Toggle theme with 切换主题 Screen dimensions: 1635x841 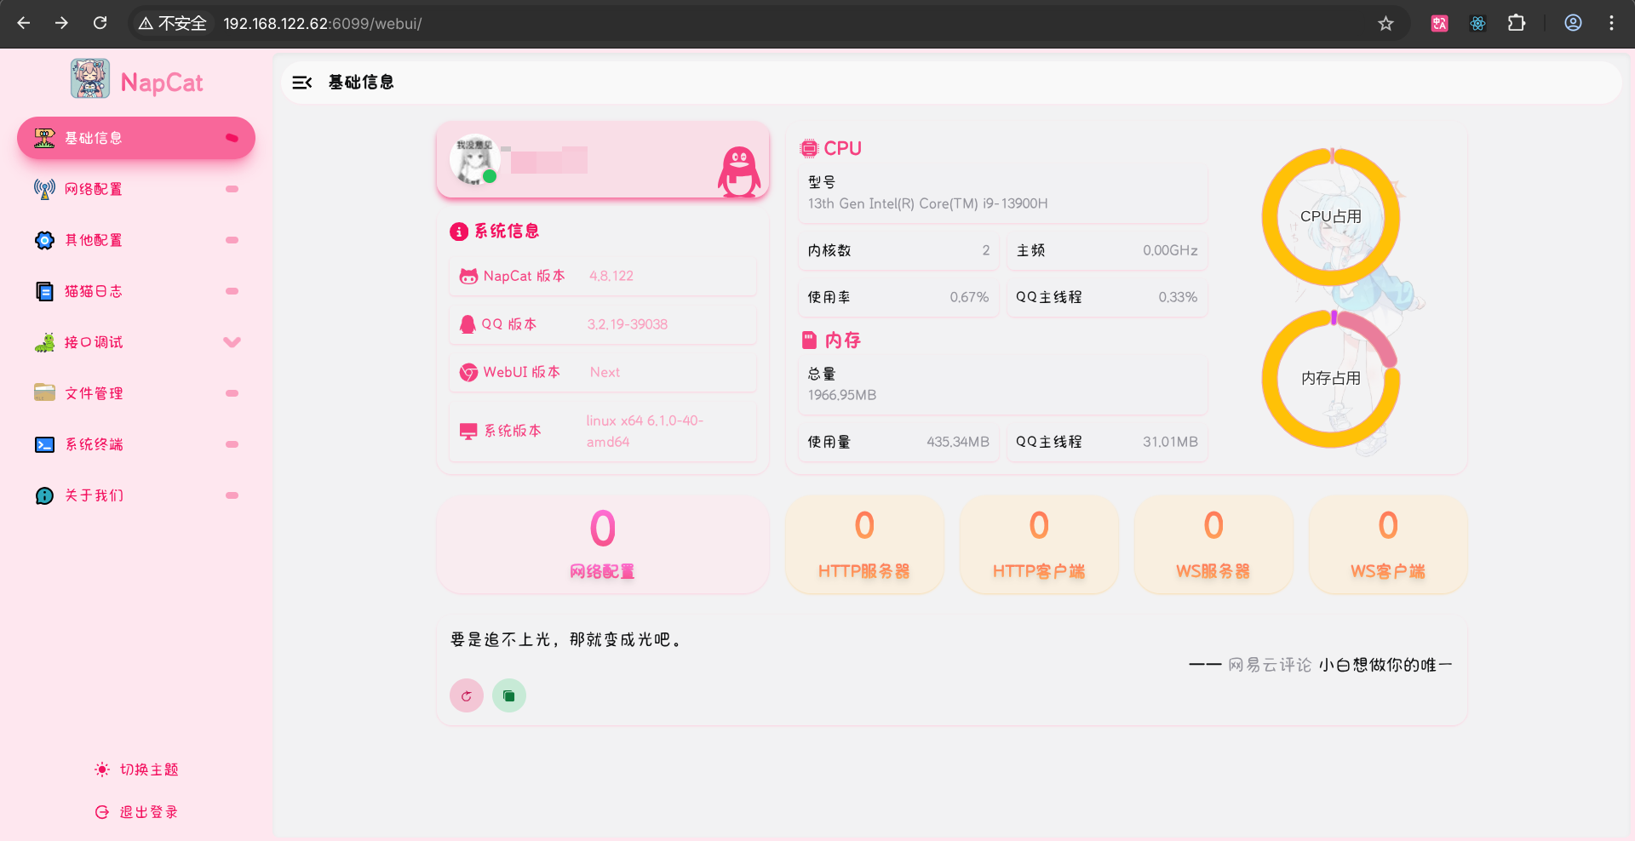136,769
